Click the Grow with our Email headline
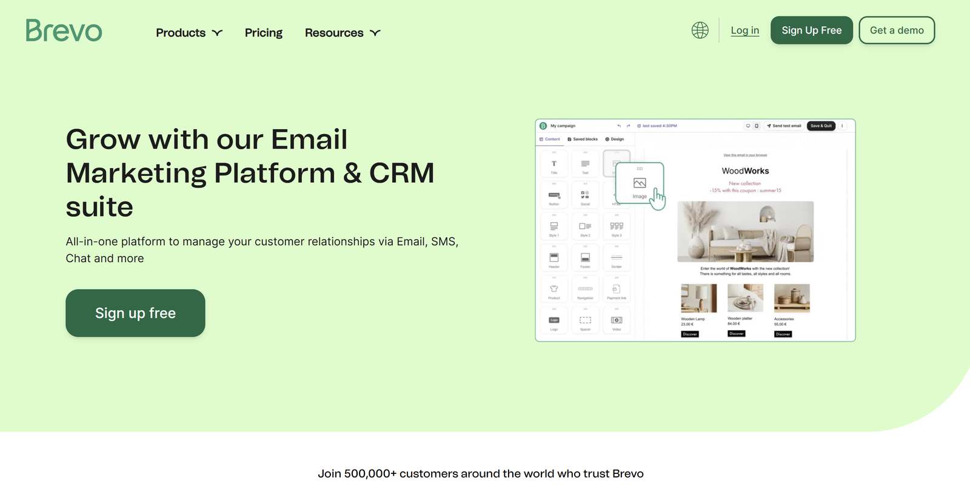 (250, 173)
